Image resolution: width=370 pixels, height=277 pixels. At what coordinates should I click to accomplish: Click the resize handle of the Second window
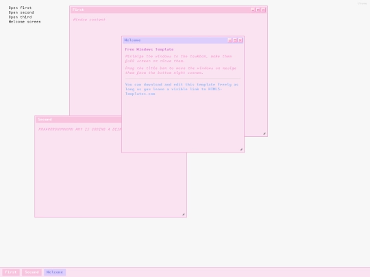point(184,214)
